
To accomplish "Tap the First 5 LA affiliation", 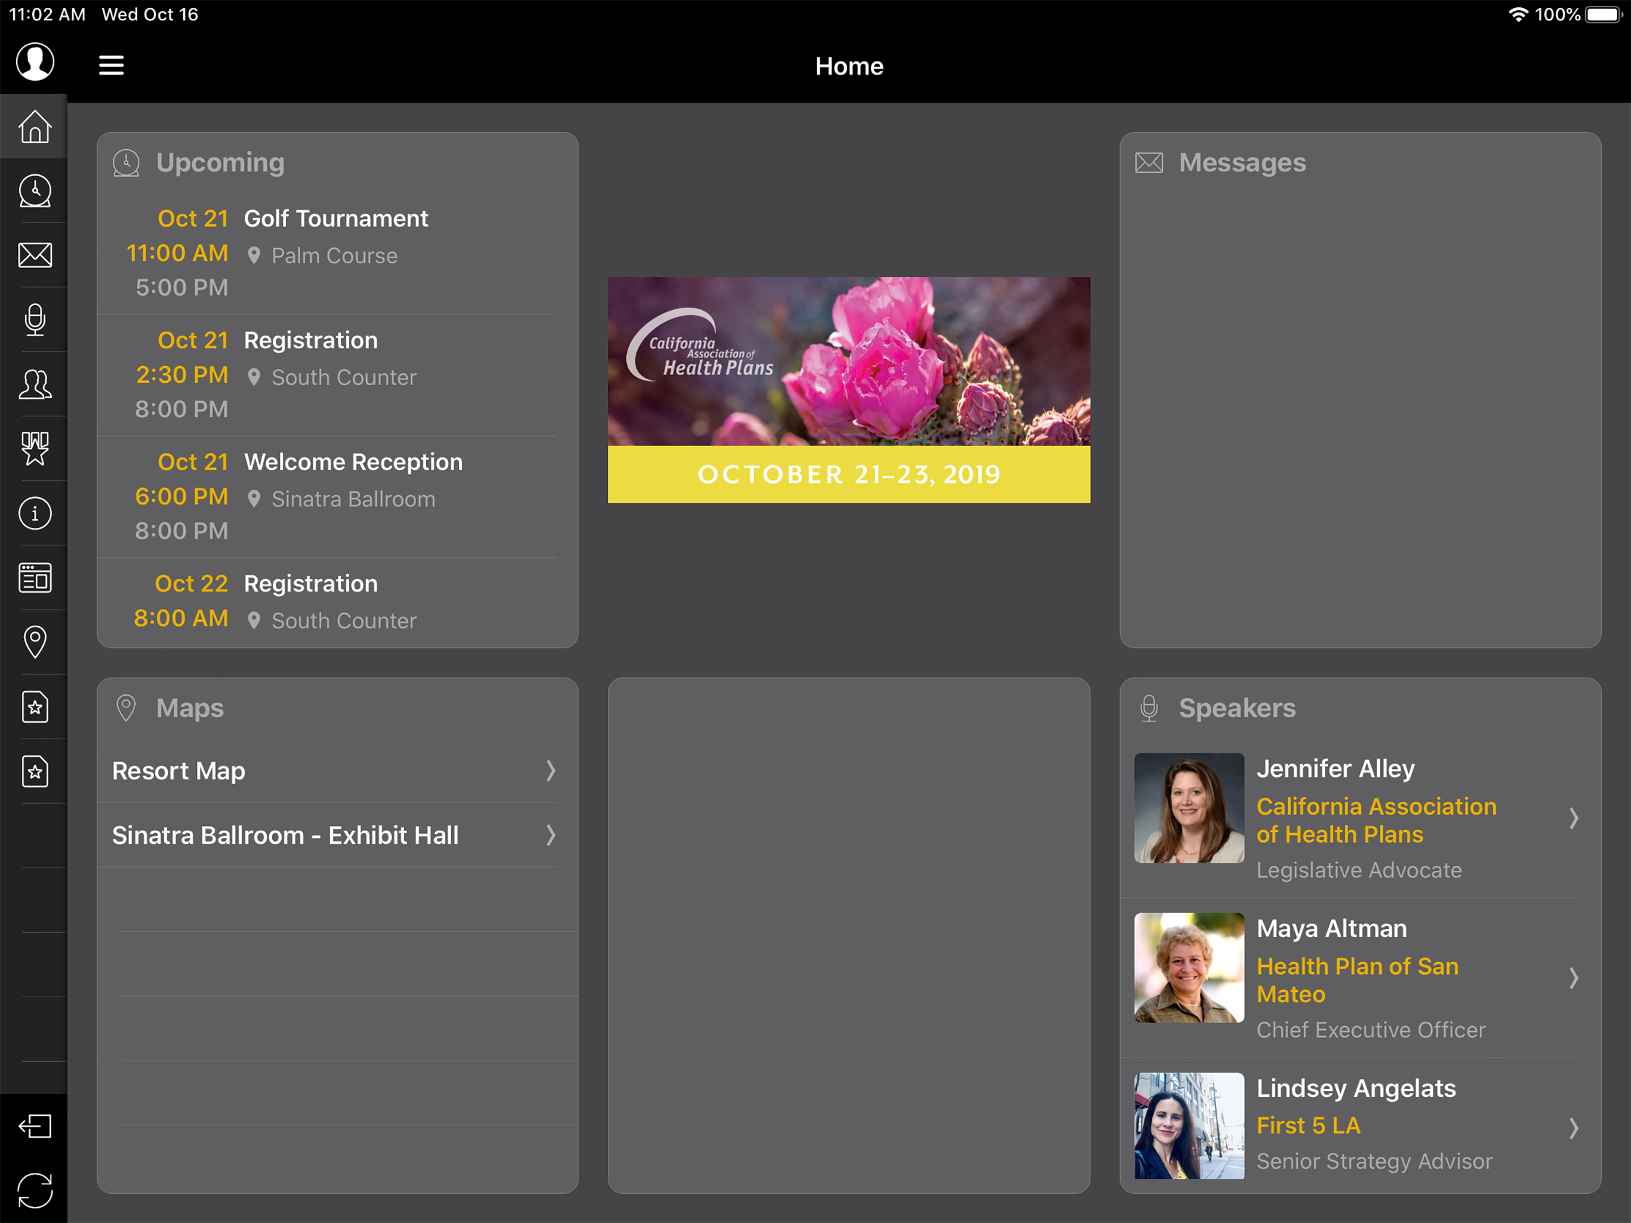I will (x=1308, y=1126).
